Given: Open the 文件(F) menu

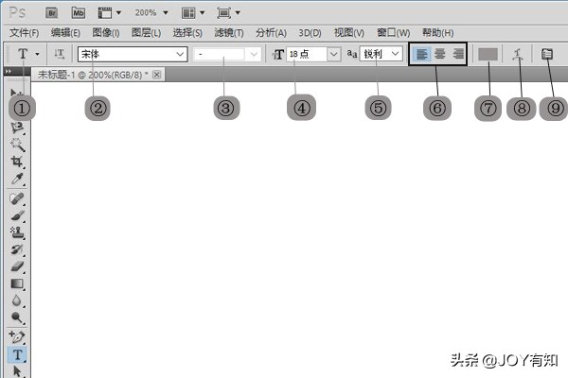Looking at the screenshot, I should pyautogui.click(x=24, y=33).
